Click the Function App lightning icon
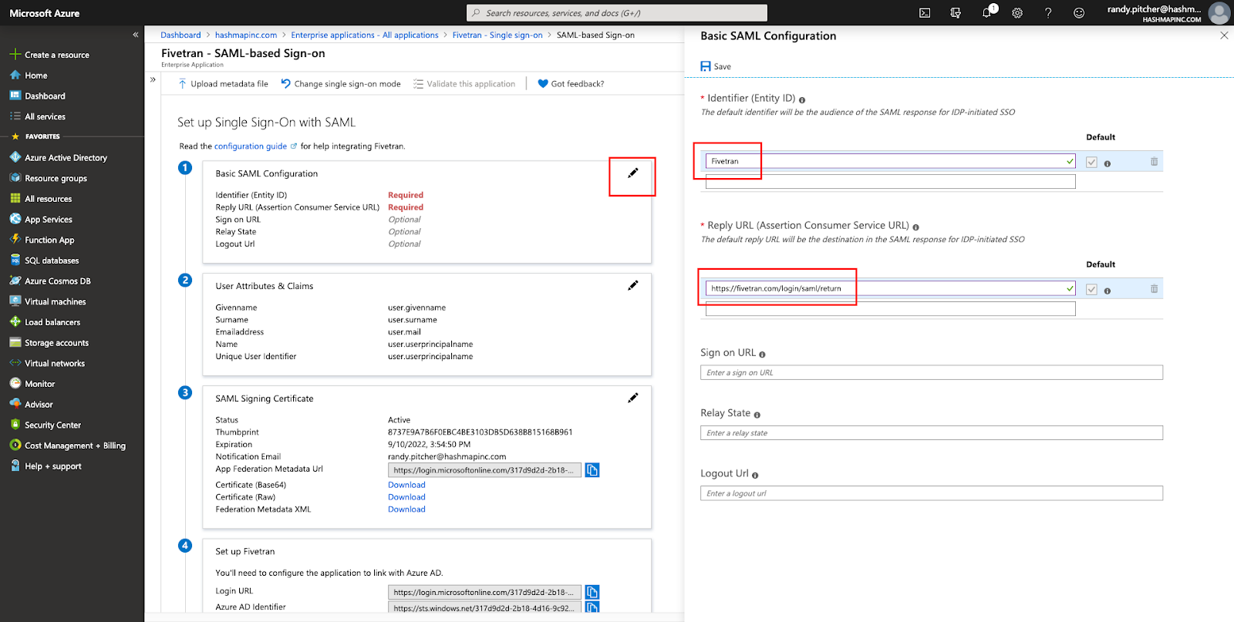The height and width of the screenshot is (622, 1234). click(x=15, y=240)
